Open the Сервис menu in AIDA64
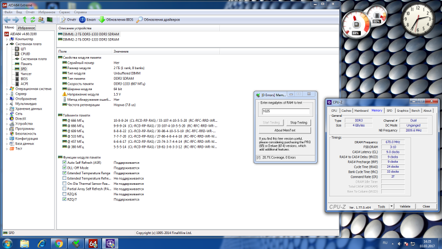The height and width of the screenshot is (249, 442). point(80,12)
